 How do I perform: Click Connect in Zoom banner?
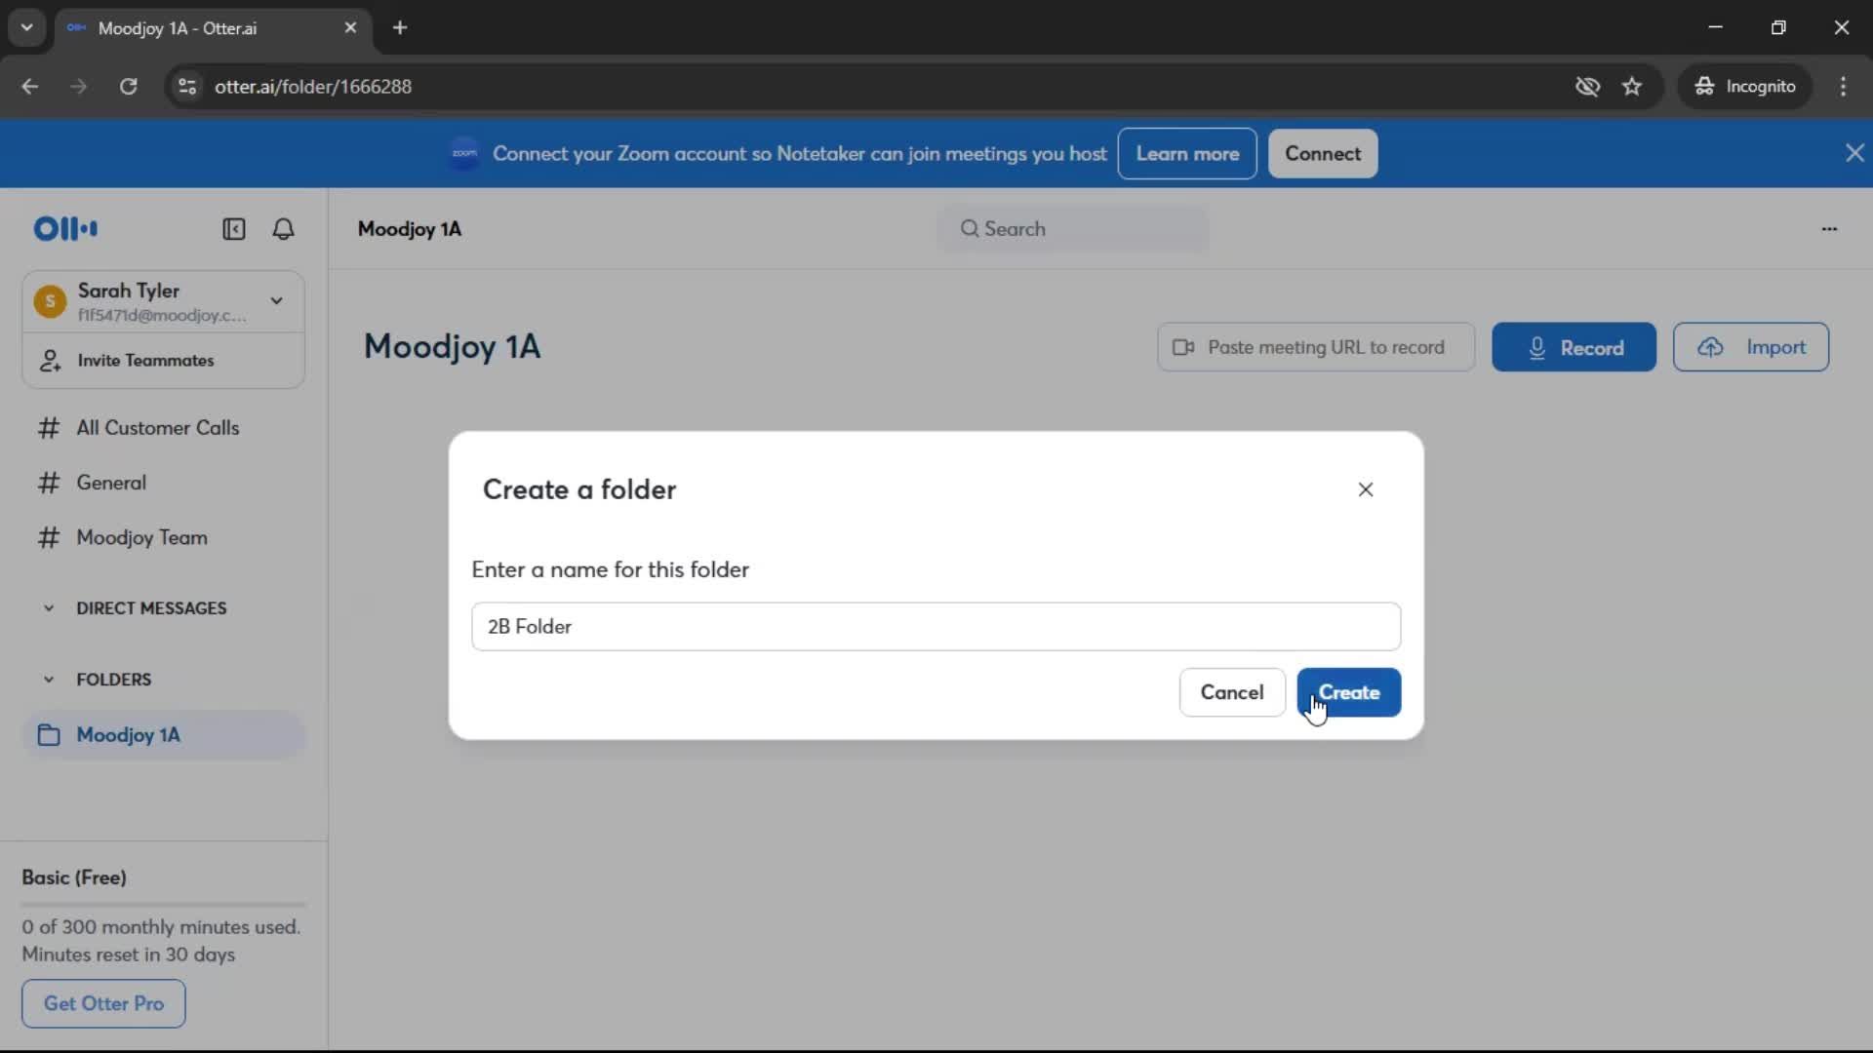coord(1323,154)
